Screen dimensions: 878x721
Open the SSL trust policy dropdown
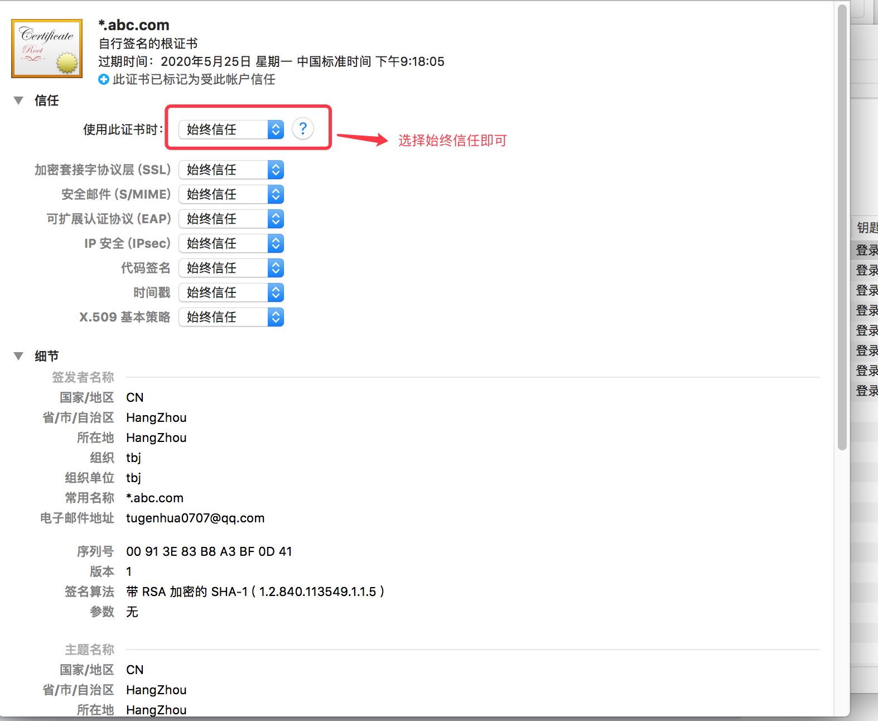(x=231, y=170)
